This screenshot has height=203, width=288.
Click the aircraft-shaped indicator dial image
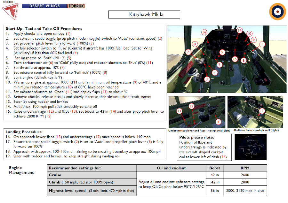click(251, 147)
